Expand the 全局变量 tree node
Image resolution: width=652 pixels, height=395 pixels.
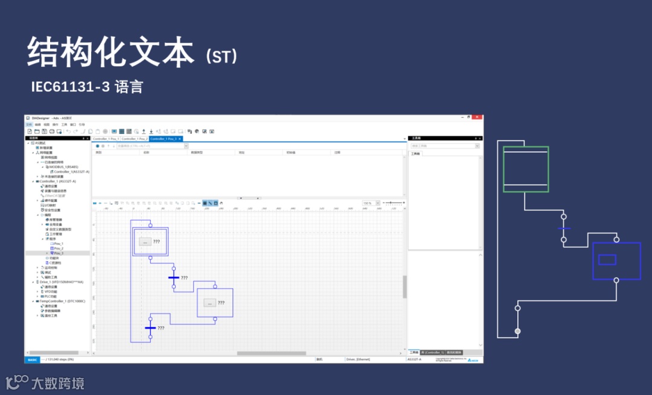pyautogui.click(x=42, y=224)
